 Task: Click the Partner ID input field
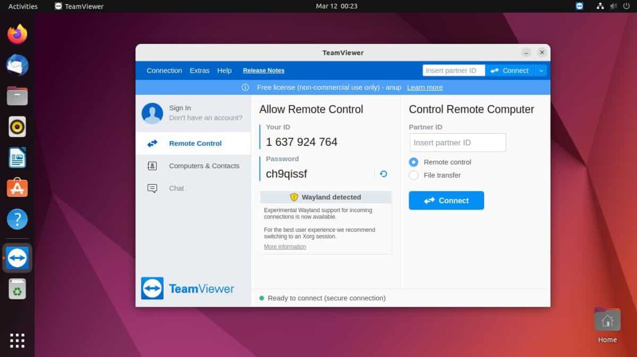click(x=457, y=142)
